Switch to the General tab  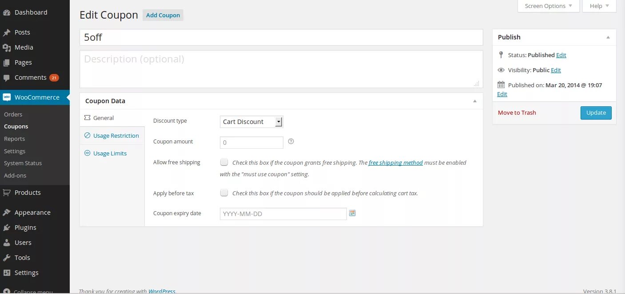tap(112, 118)
